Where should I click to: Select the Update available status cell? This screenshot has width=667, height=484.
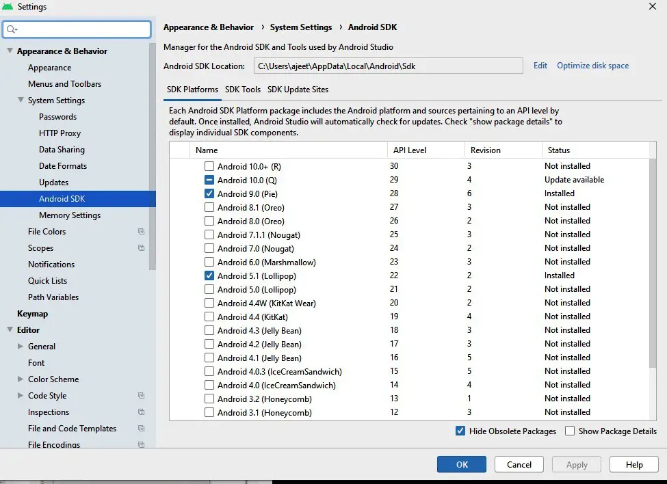[x=574, y=180]
